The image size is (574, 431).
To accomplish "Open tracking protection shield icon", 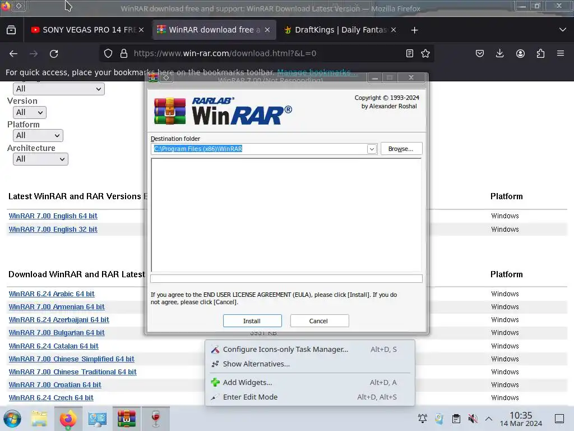I will point(108,53).
